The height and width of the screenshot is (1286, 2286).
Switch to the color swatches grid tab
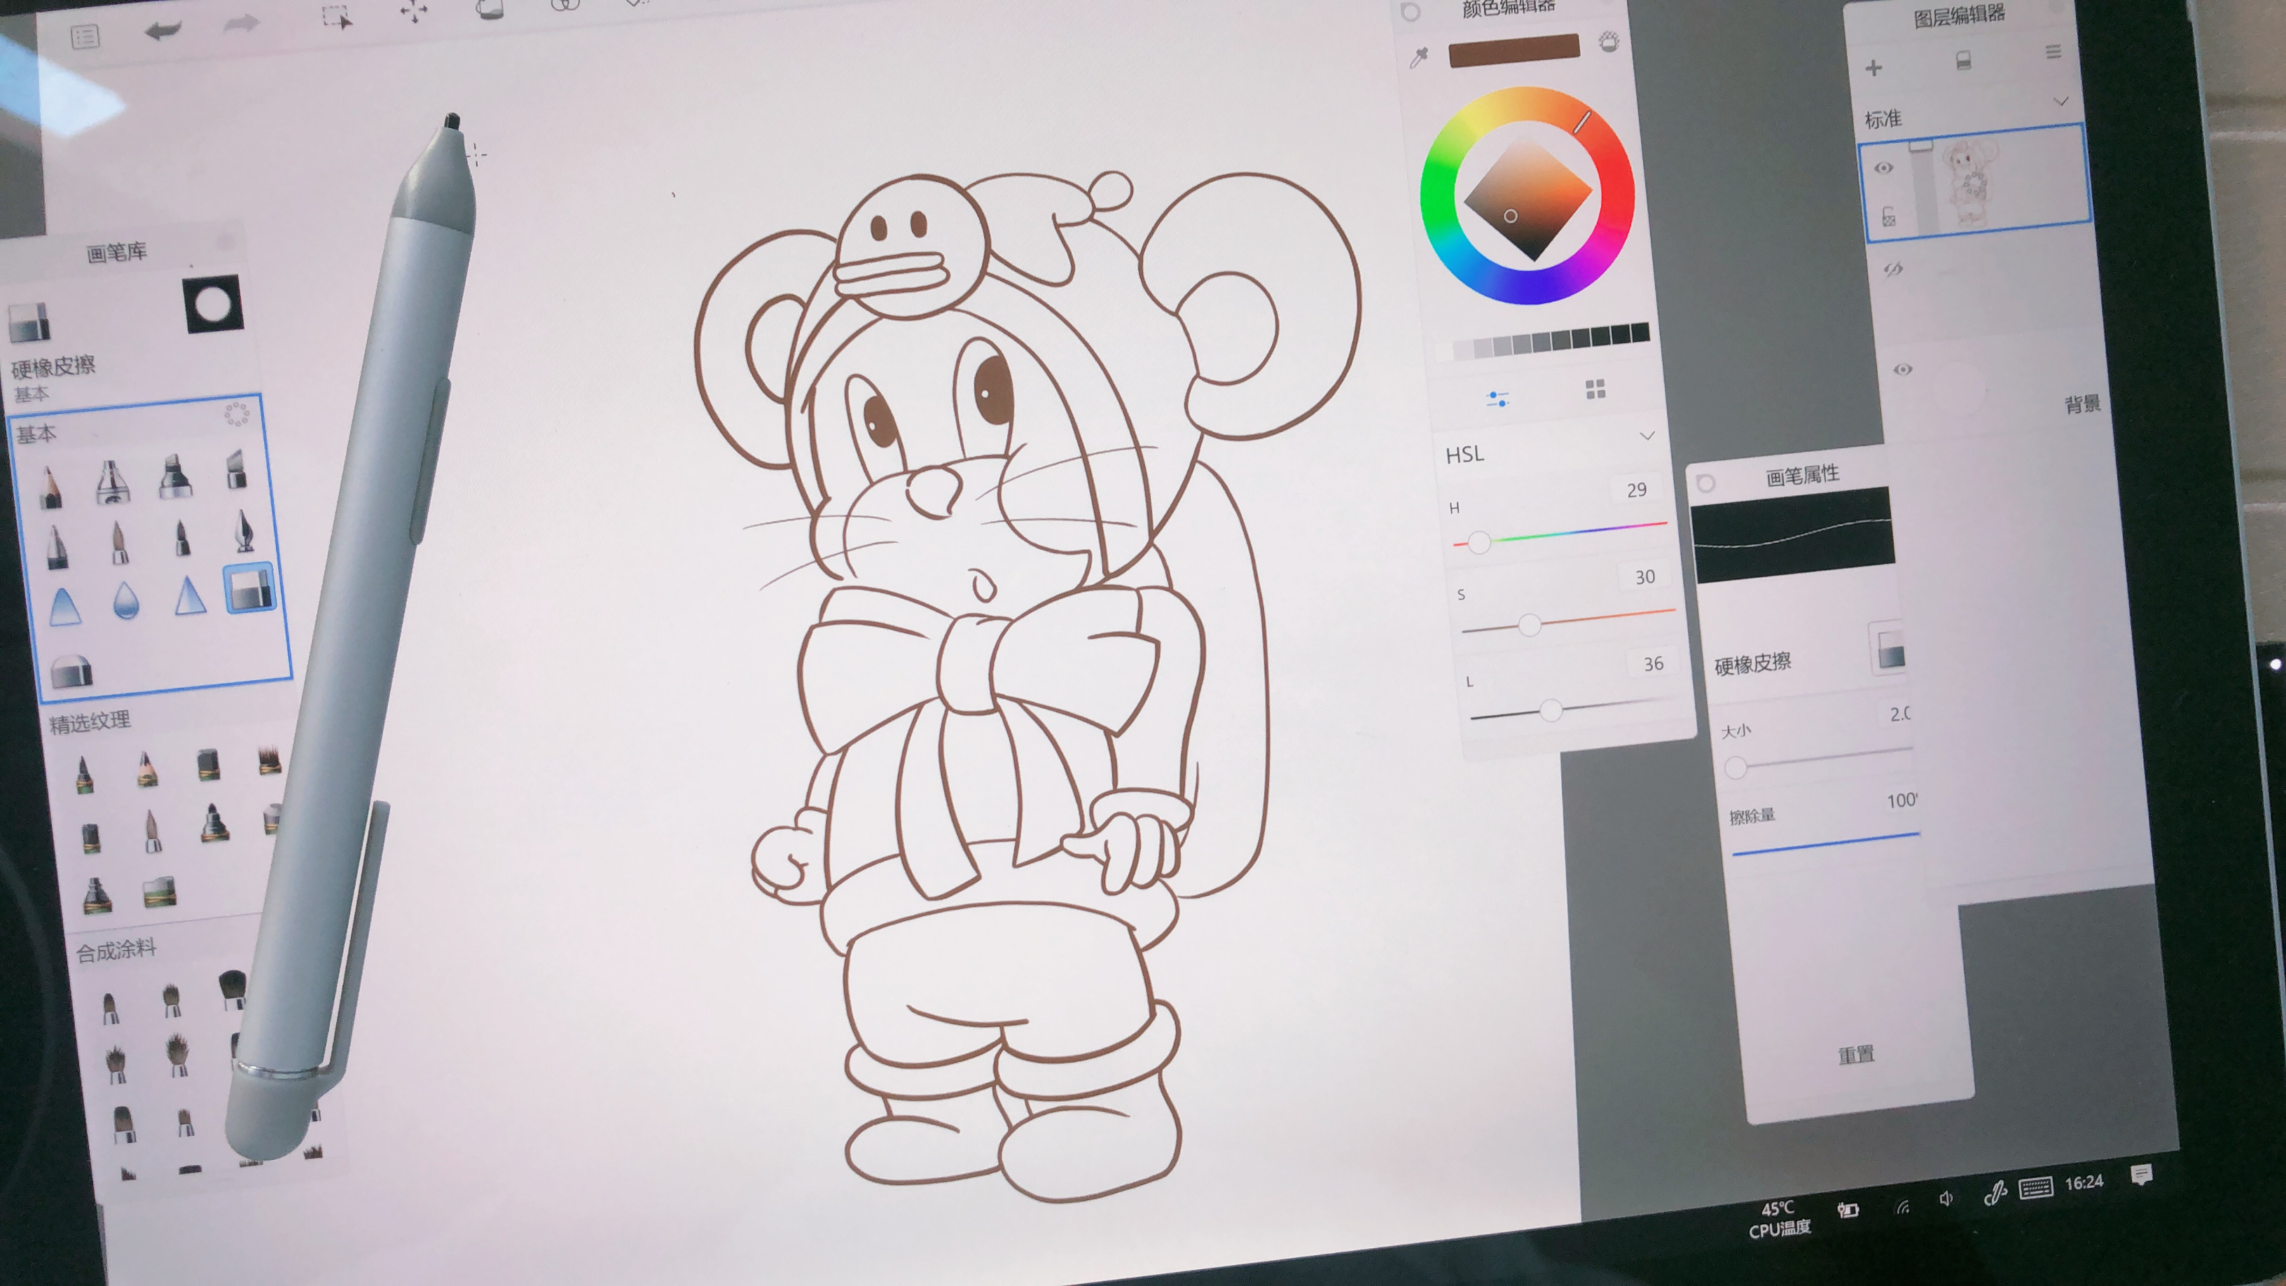pos(1595,389)
